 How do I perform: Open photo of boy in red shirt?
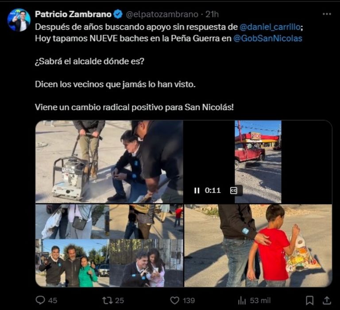258,246
